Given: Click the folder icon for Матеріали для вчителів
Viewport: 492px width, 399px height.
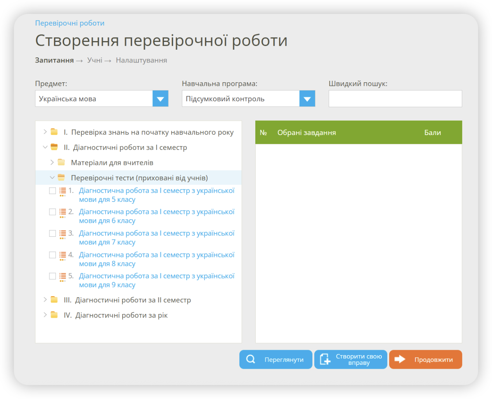Looking at the screenshot, I should point(61,162).
